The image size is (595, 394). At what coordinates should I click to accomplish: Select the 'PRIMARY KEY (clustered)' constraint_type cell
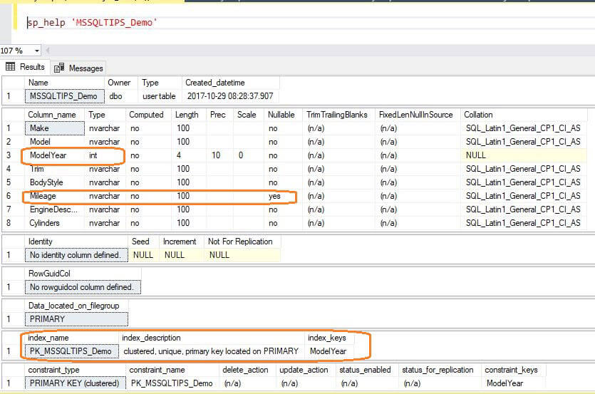[x=74, y=383]
